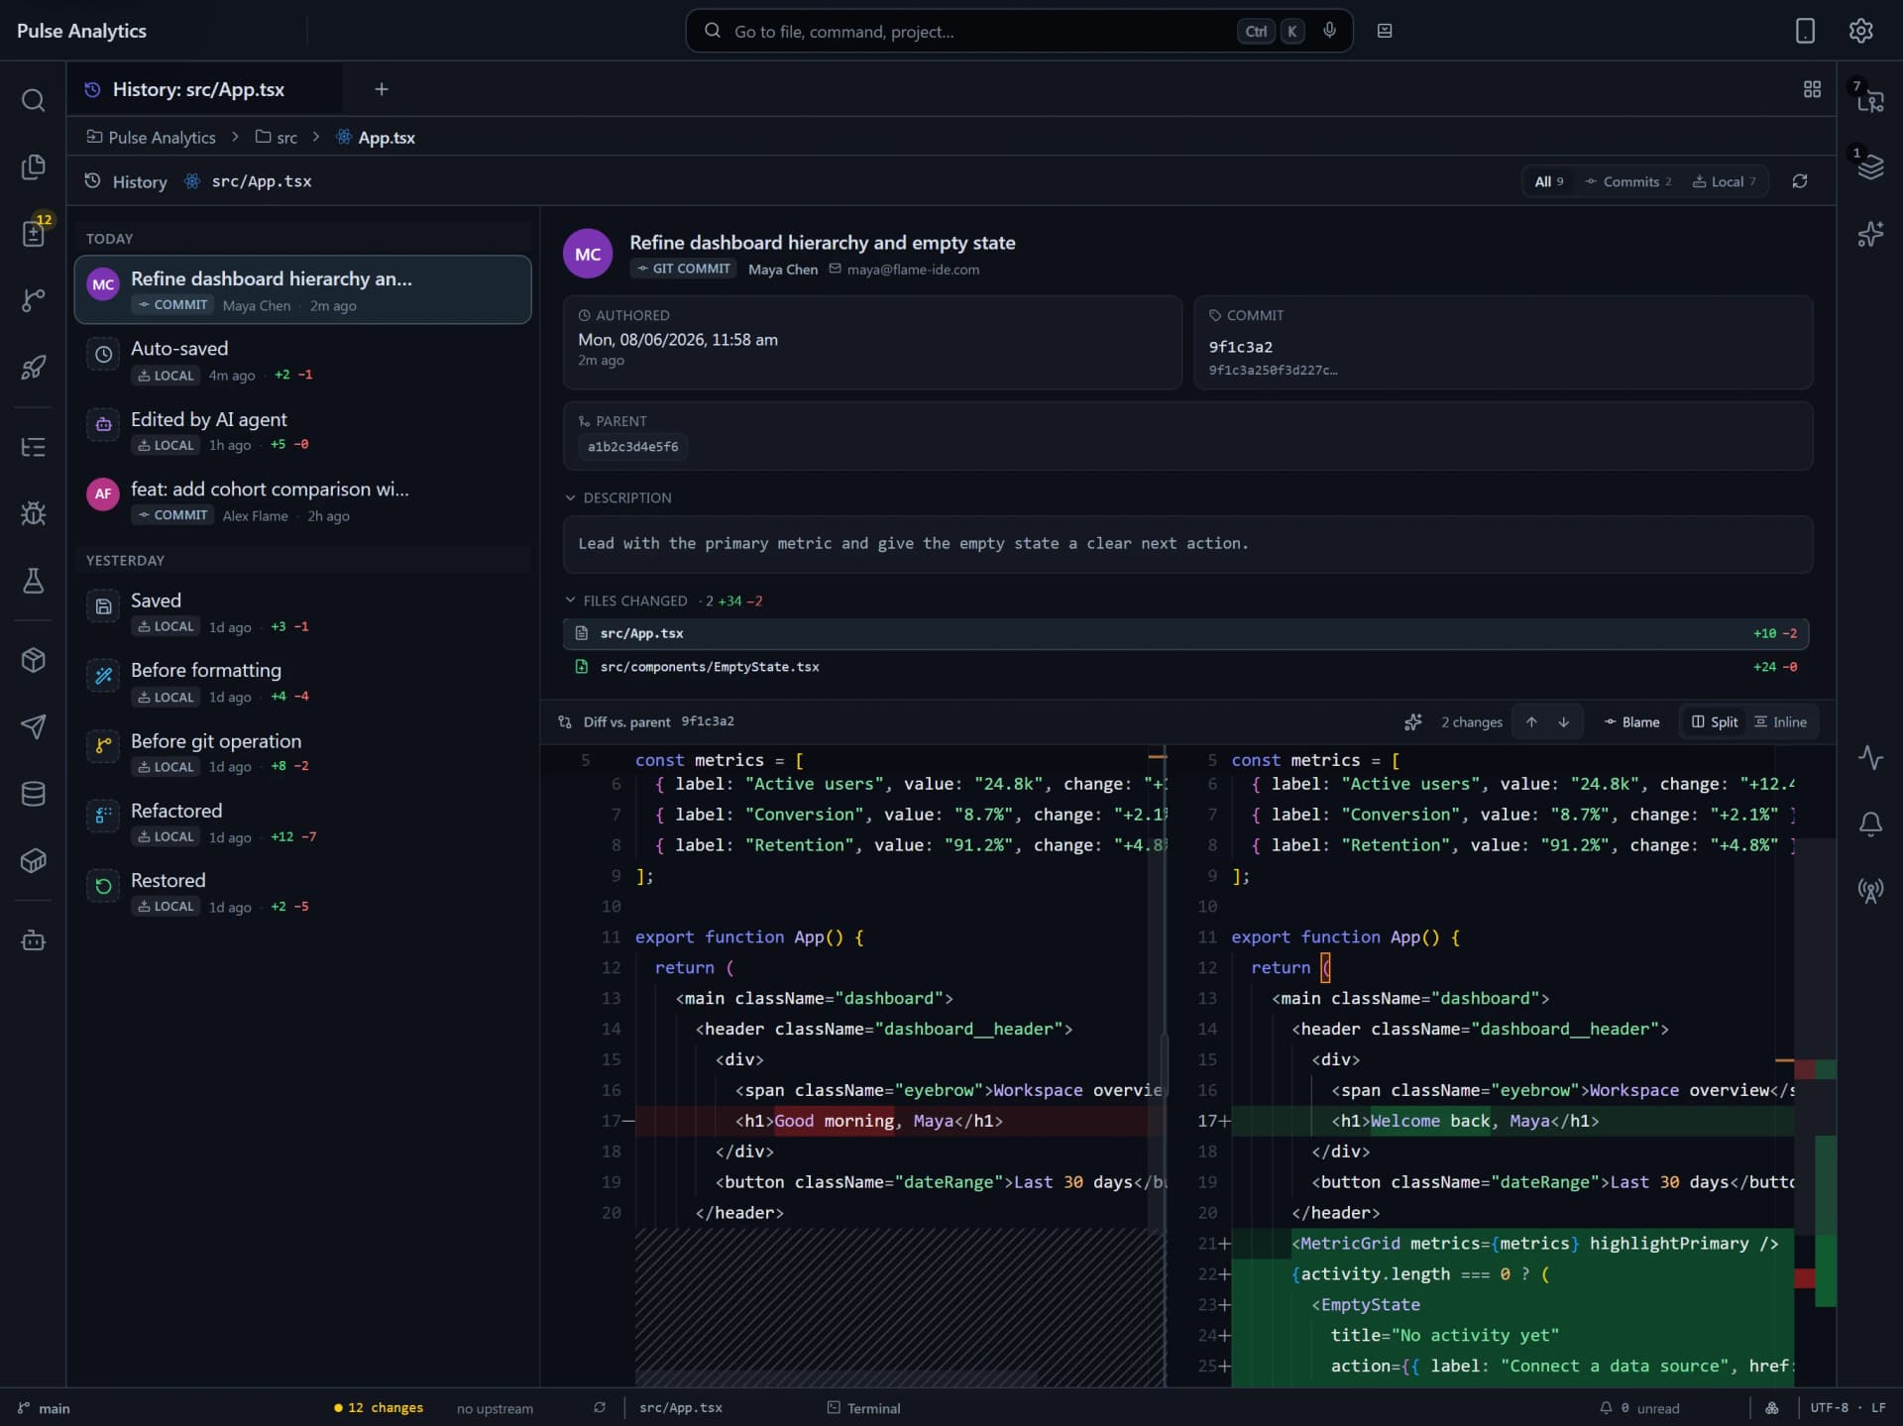Open src/components/EmptyState.tsx changed file

(1186, 667)
